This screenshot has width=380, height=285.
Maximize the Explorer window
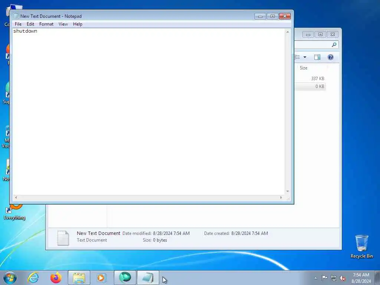(320, 35)
